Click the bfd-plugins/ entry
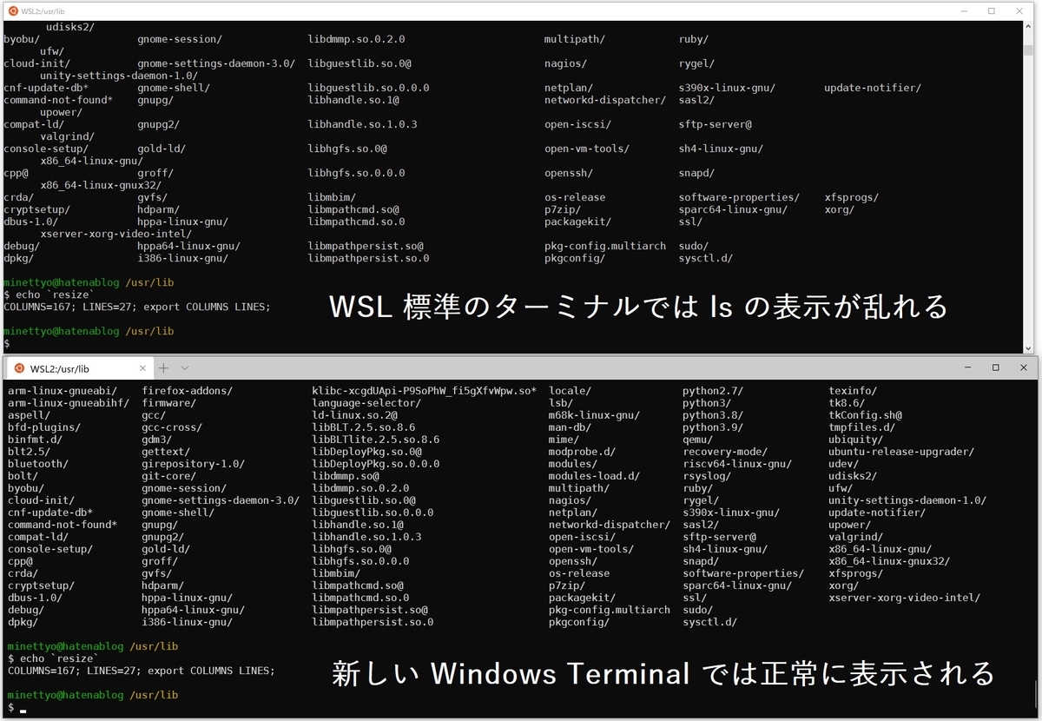This screenshot has height=721, width=1042. tap(44, 427)
